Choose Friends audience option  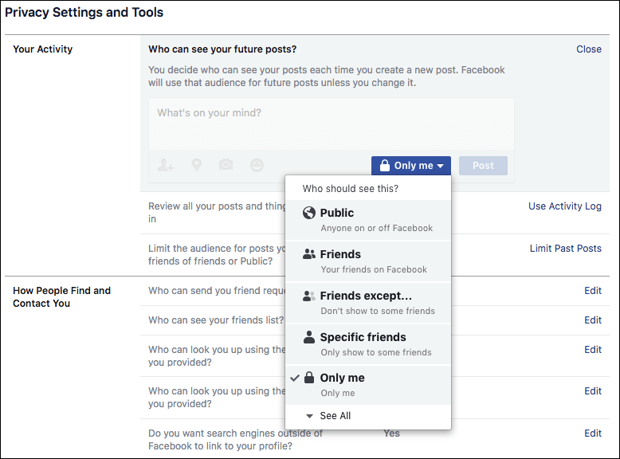pos(367,261)
